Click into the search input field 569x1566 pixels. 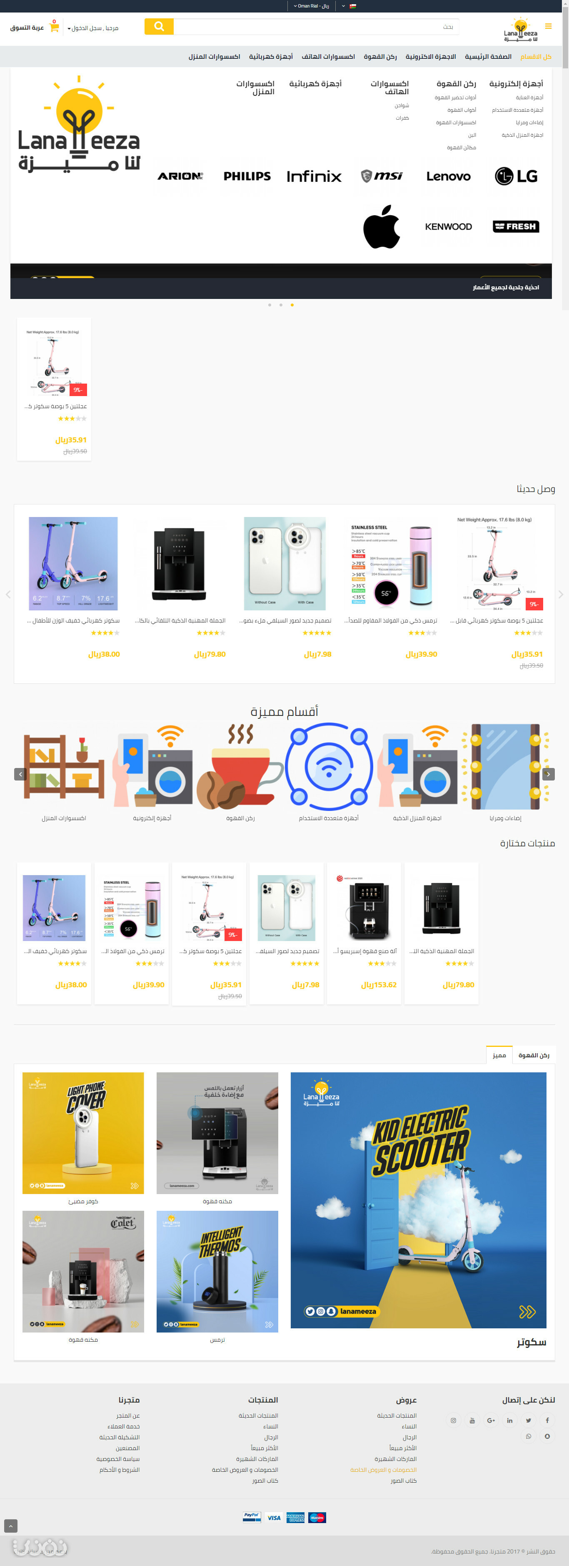(317, 27)
